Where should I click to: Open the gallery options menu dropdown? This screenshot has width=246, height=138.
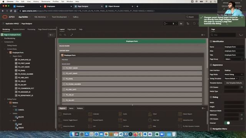coord(203,108)
